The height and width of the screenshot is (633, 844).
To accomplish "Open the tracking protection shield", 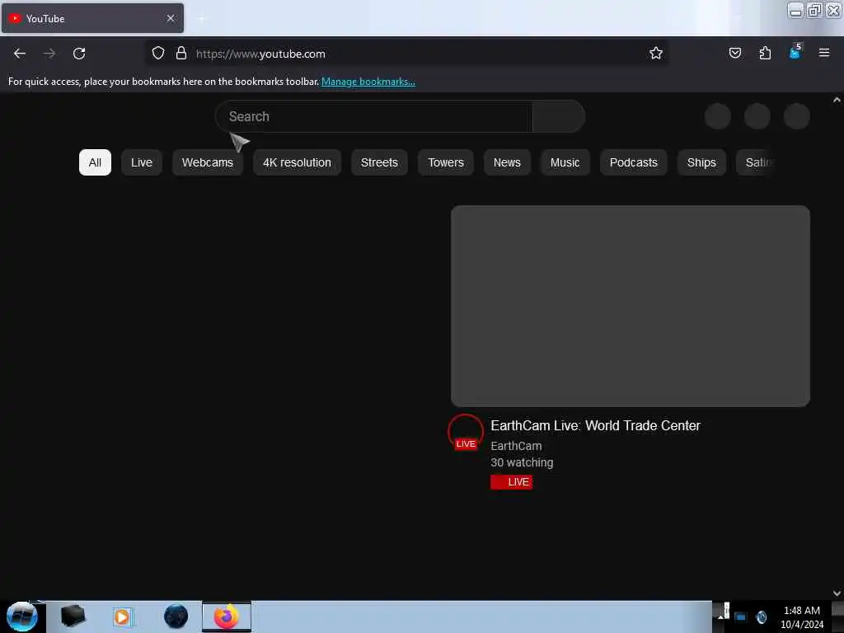I will pos(157,54).
